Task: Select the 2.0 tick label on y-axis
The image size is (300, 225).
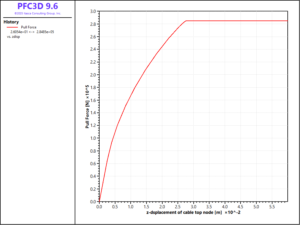Action: coord(93,75)
